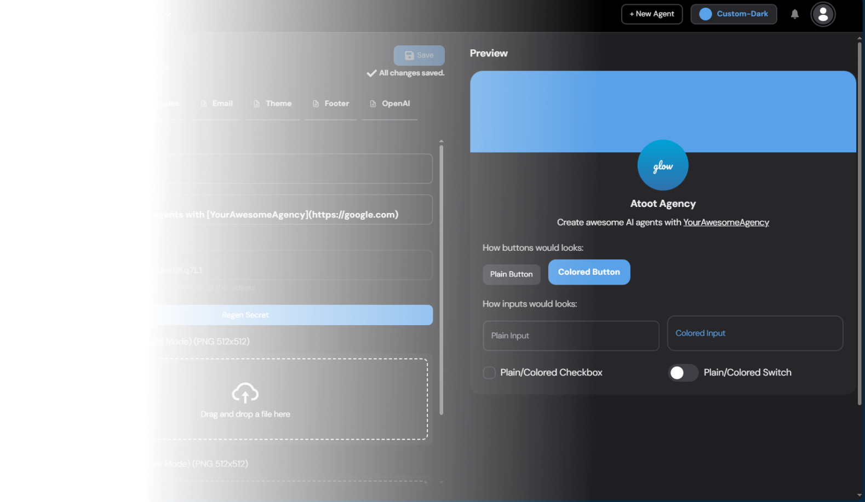The height and width of the screenshot is (502, 865).
Task: Click the floppy disk icon on Save
Action: pyautogui.click(x=409, y=55)
